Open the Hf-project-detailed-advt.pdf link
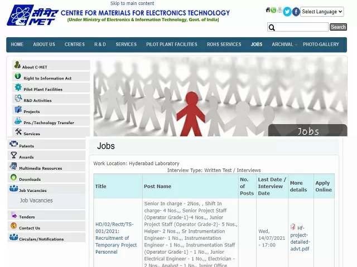Viewport: 357px width, 267px height. pyautogui.click(x=300, y=238)
